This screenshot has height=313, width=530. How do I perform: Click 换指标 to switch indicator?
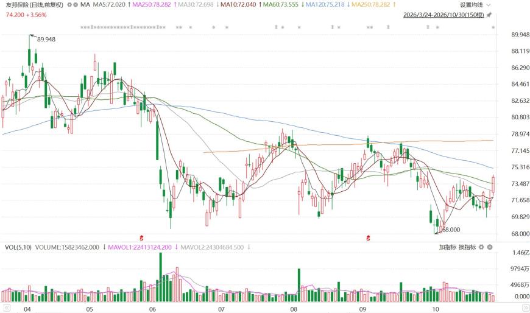pos(467,247)
